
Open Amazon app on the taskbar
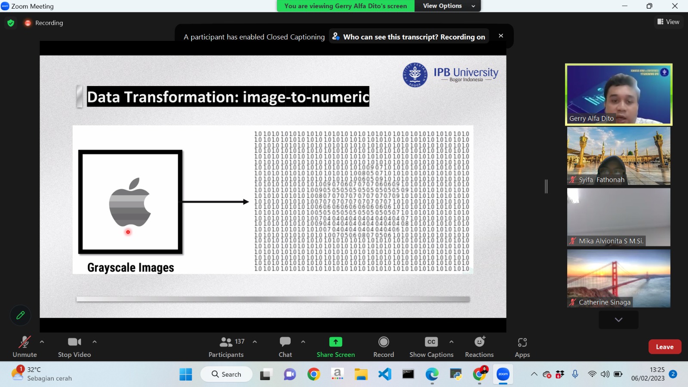[338, 375]
